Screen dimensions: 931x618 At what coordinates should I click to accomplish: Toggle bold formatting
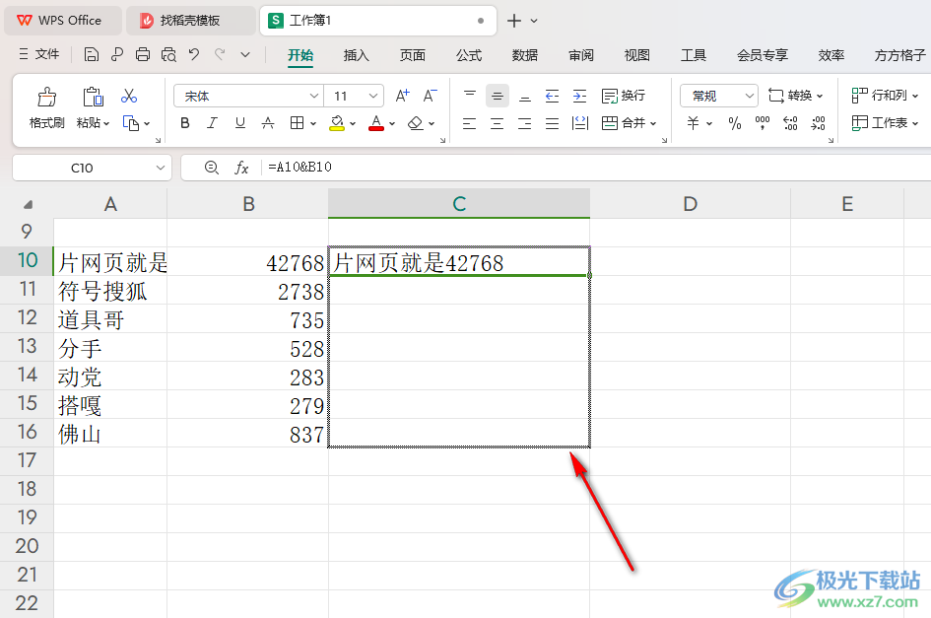[x=185, y=123]
